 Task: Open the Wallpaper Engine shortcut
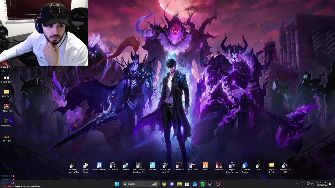pos(245,167)
